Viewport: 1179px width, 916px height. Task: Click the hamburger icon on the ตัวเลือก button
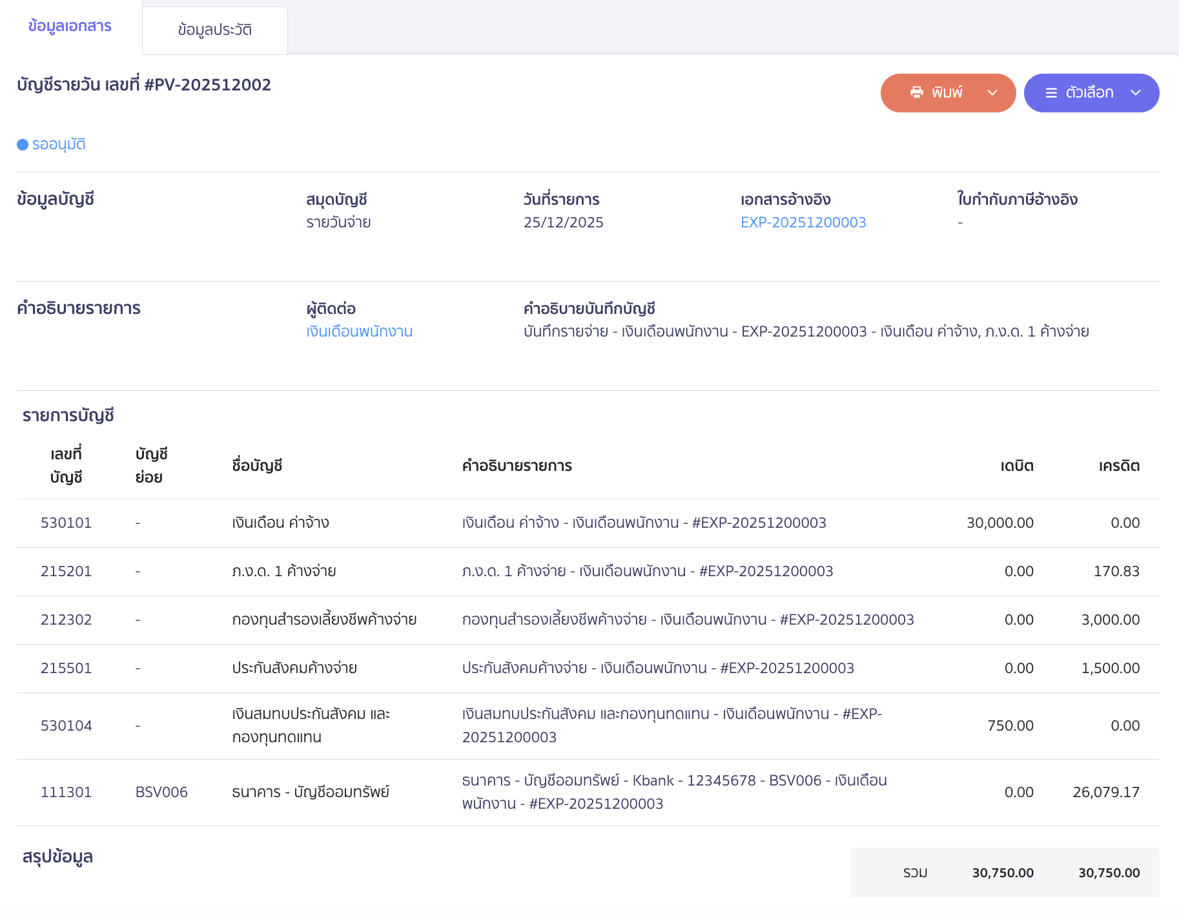[x=1051, y=93]
